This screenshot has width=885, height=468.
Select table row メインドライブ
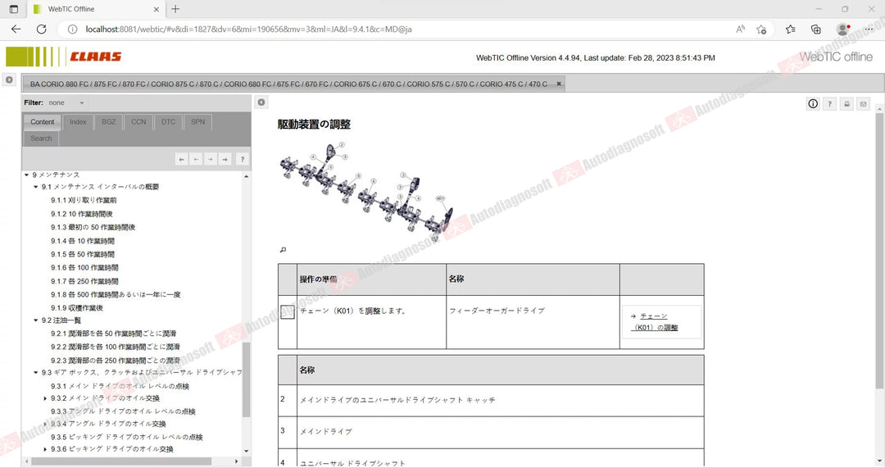pos(491,432)
